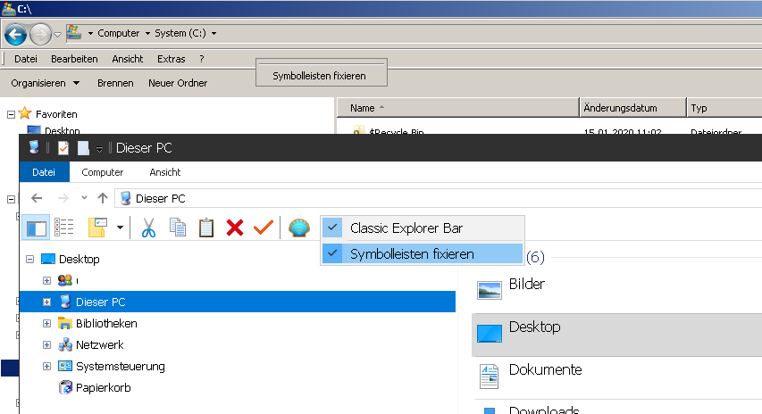This screenshot has width=762, height=414.
Task: Select the Computer breadcrumb segment
Action: [x=118, y=33]
